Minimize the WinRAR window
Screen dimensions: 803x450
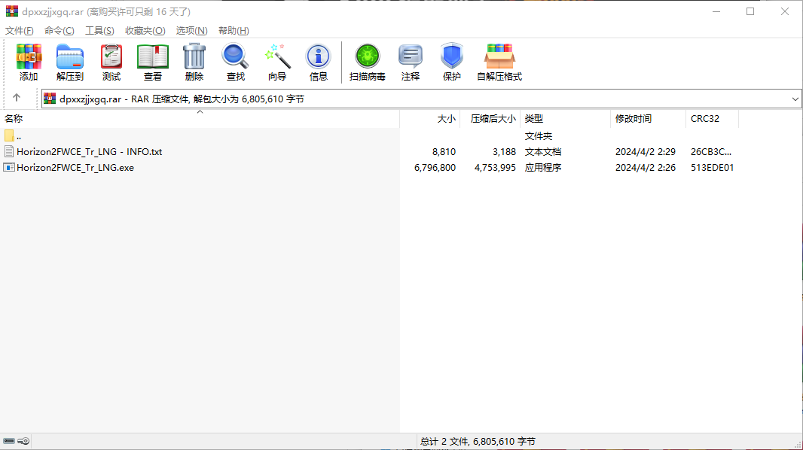pyautogui.click(x=716, y=11)
